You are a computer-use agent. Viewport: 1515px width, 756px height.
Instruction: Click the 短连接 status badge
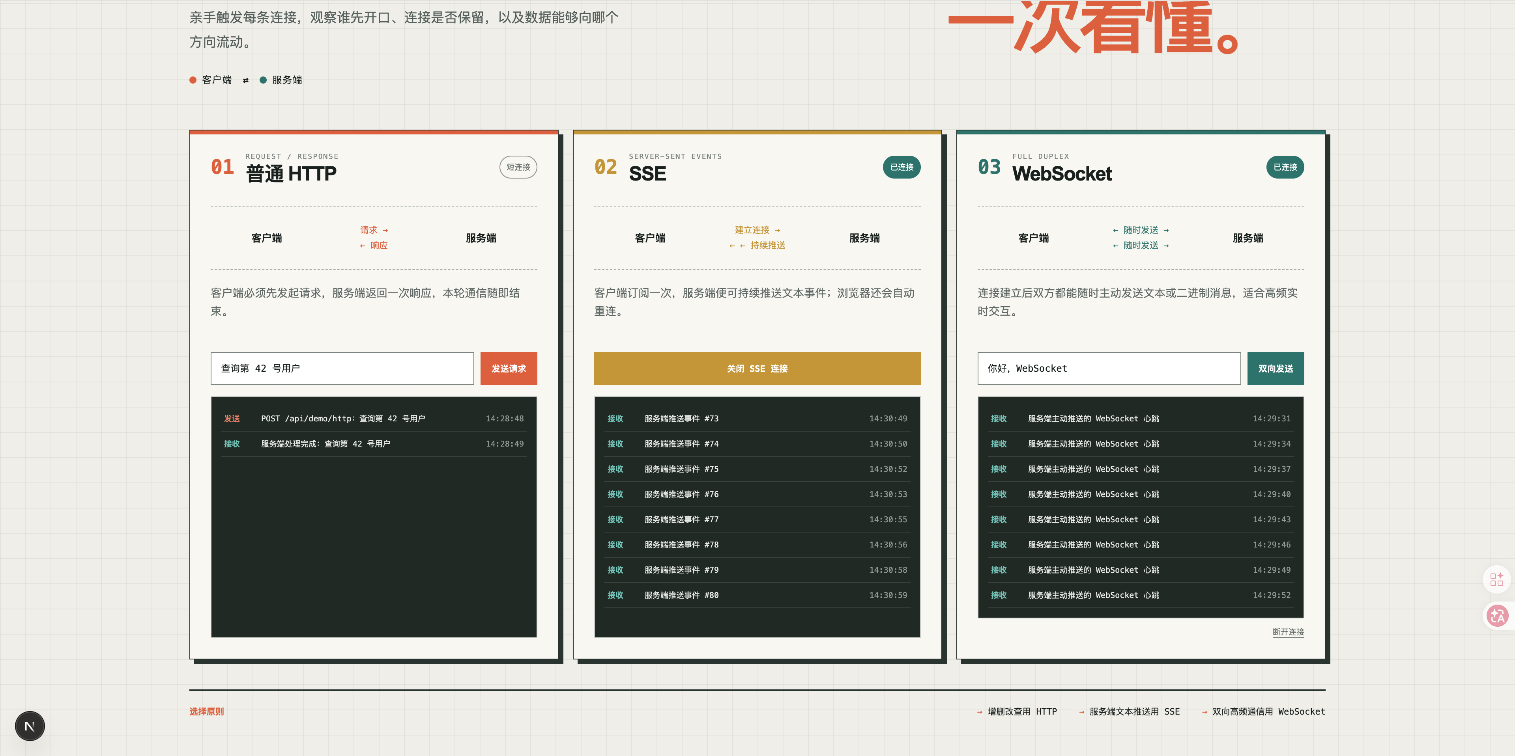(x=518, y=167)
